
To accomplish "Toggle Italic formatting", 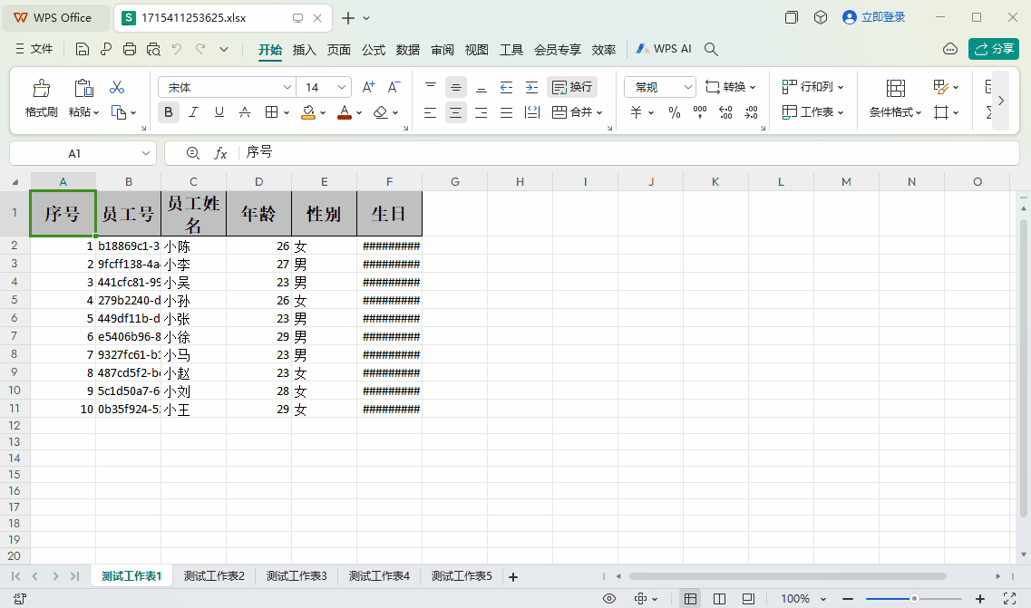I will click(193, 112).
